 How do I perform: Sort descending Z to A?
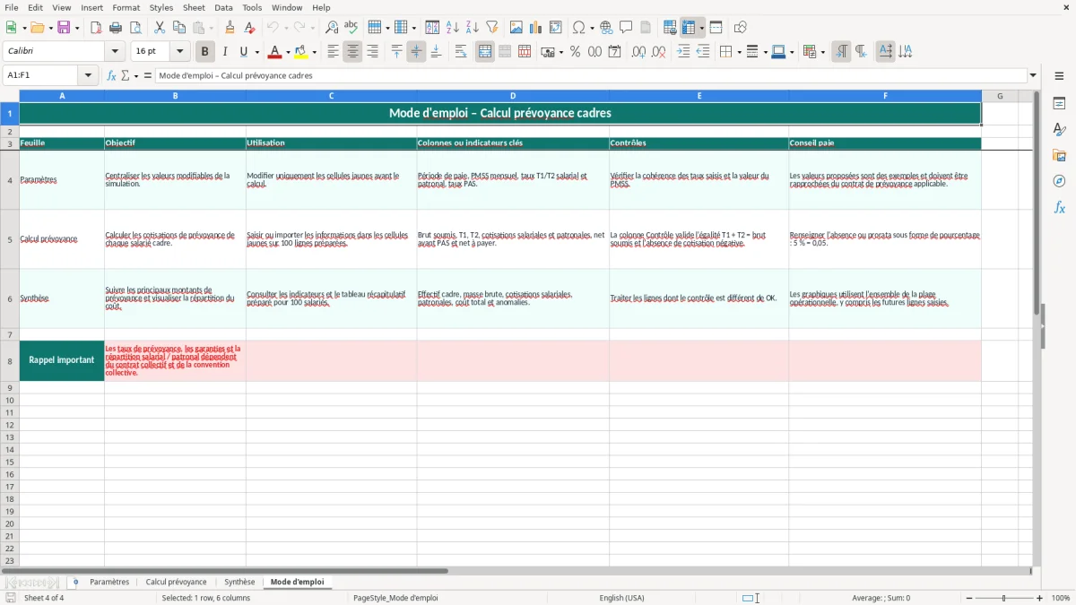473,28
